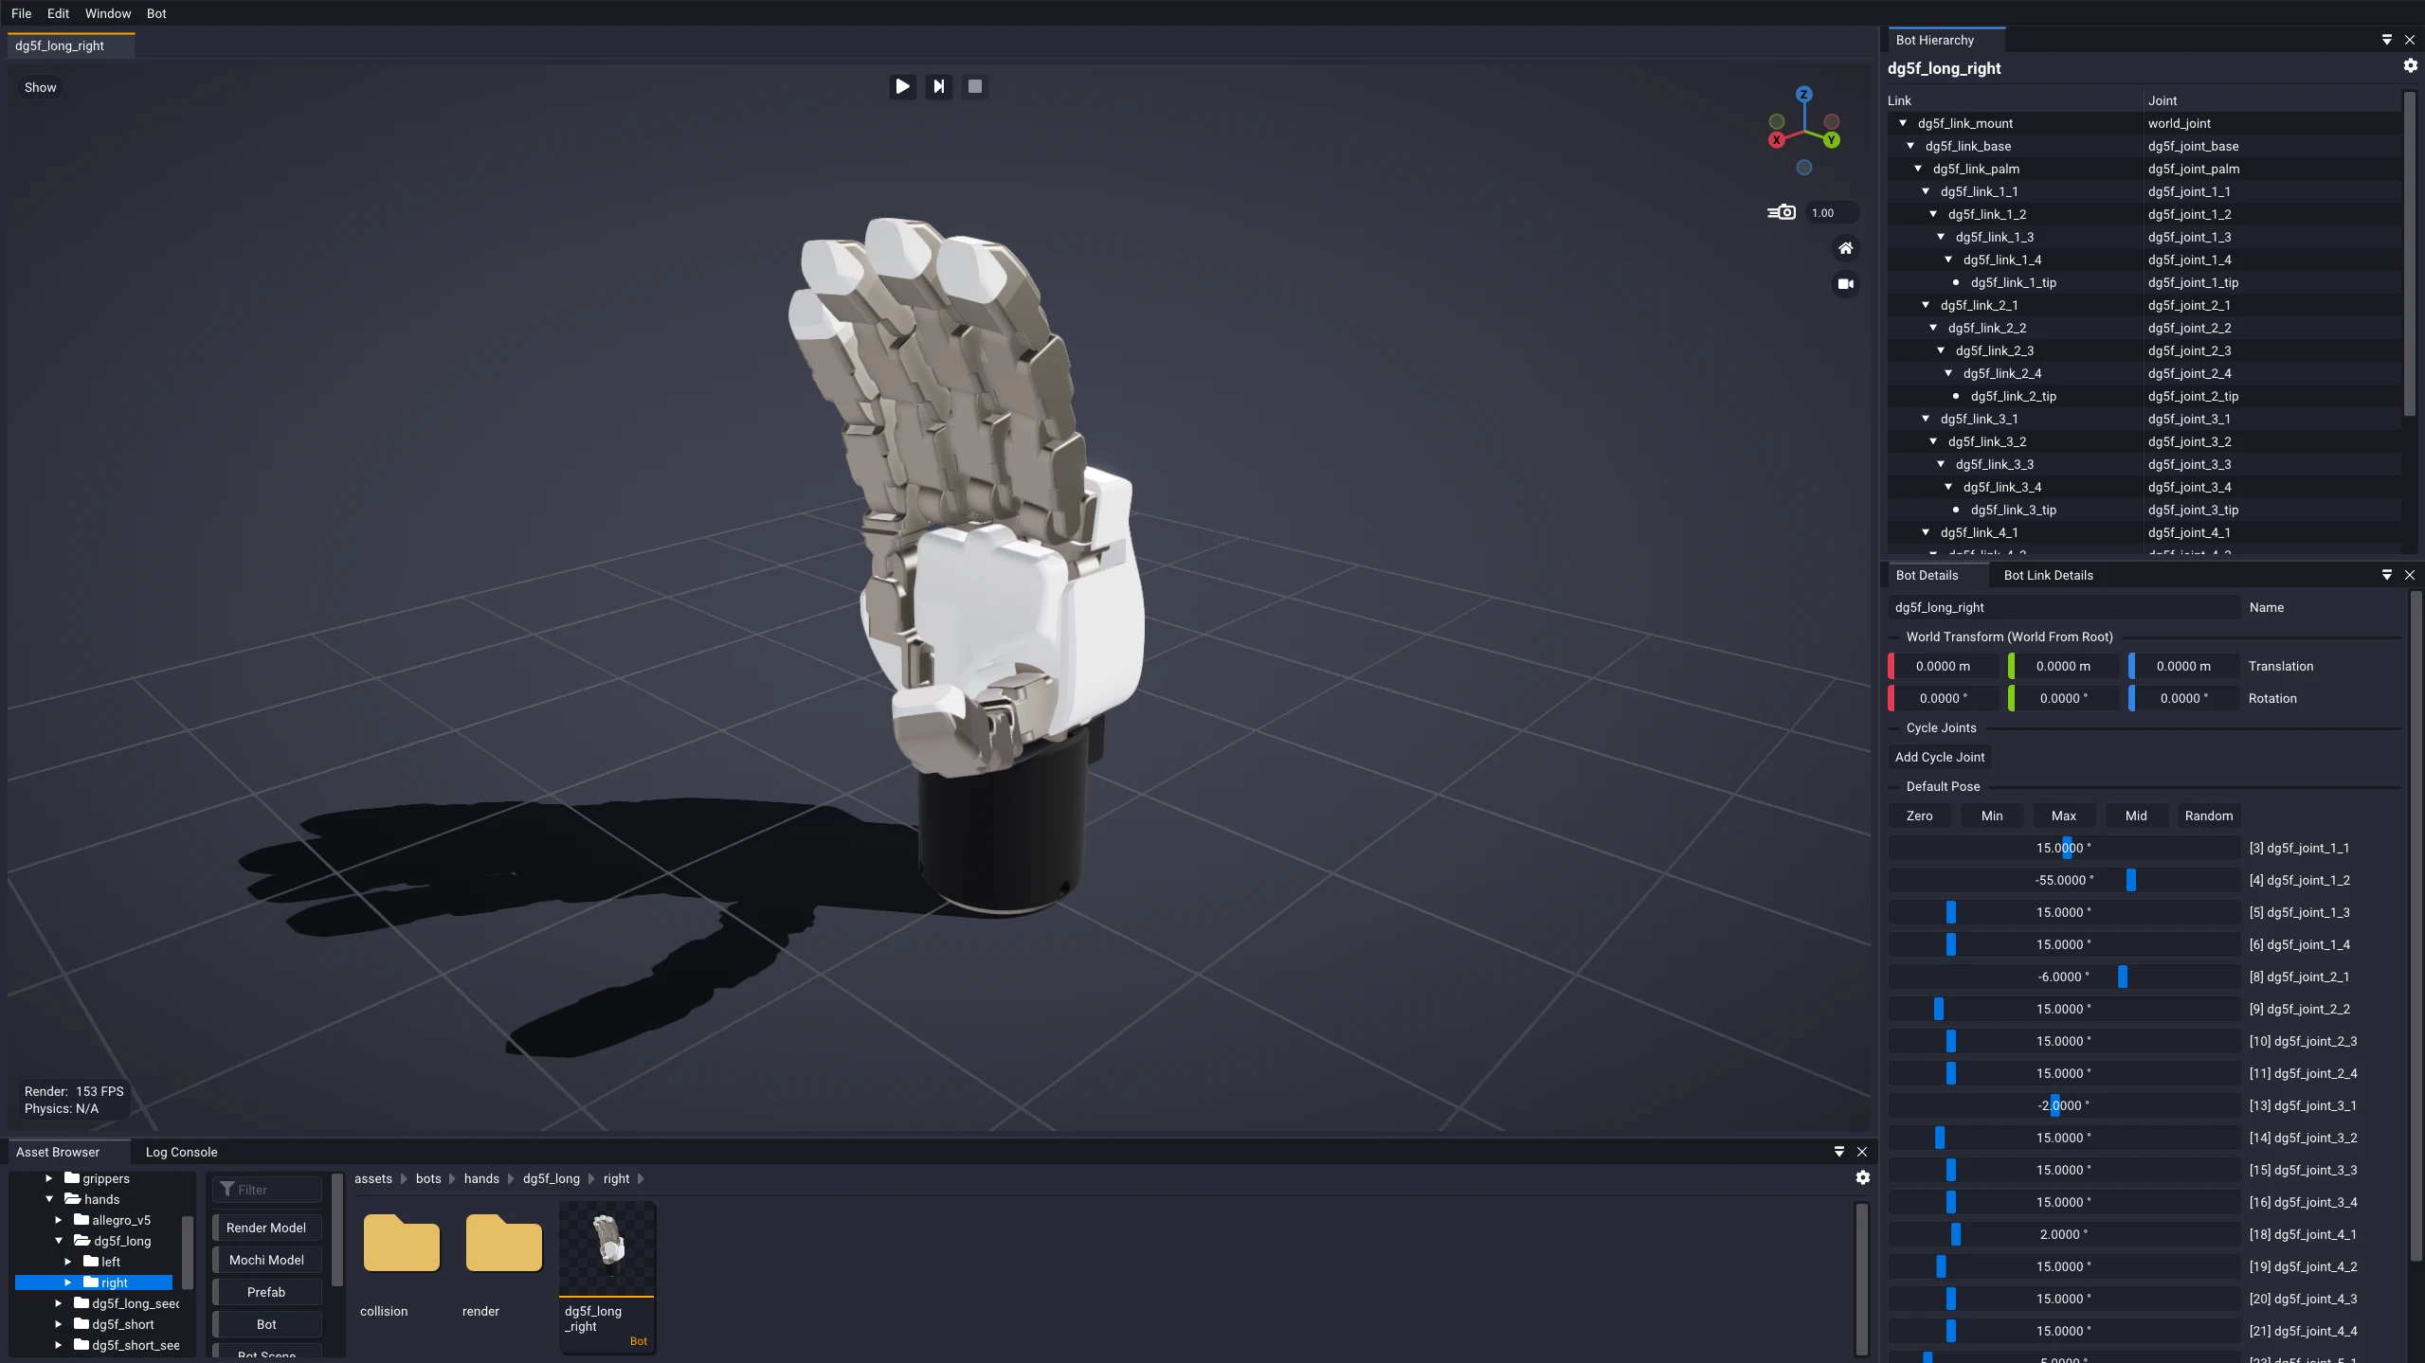Click camera speed settings icon

[1781, 212]
